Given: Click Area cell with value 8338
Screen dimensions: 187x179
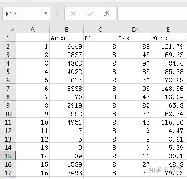Looking at the screenshot, I should (x=67, y=89).
